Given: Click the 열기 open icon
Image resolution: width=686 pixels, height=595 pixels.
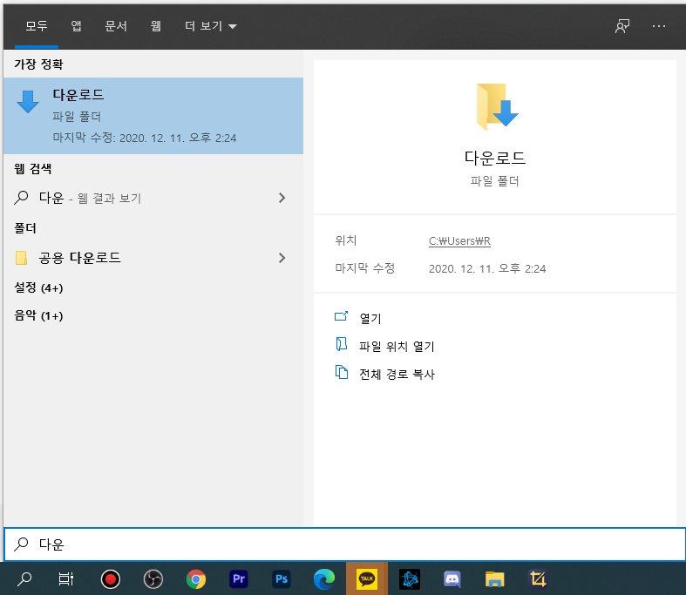Looking at the screenshot, I should [x=341, y=316].
